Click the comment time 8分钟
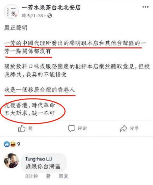 click(x=31, y=176)
